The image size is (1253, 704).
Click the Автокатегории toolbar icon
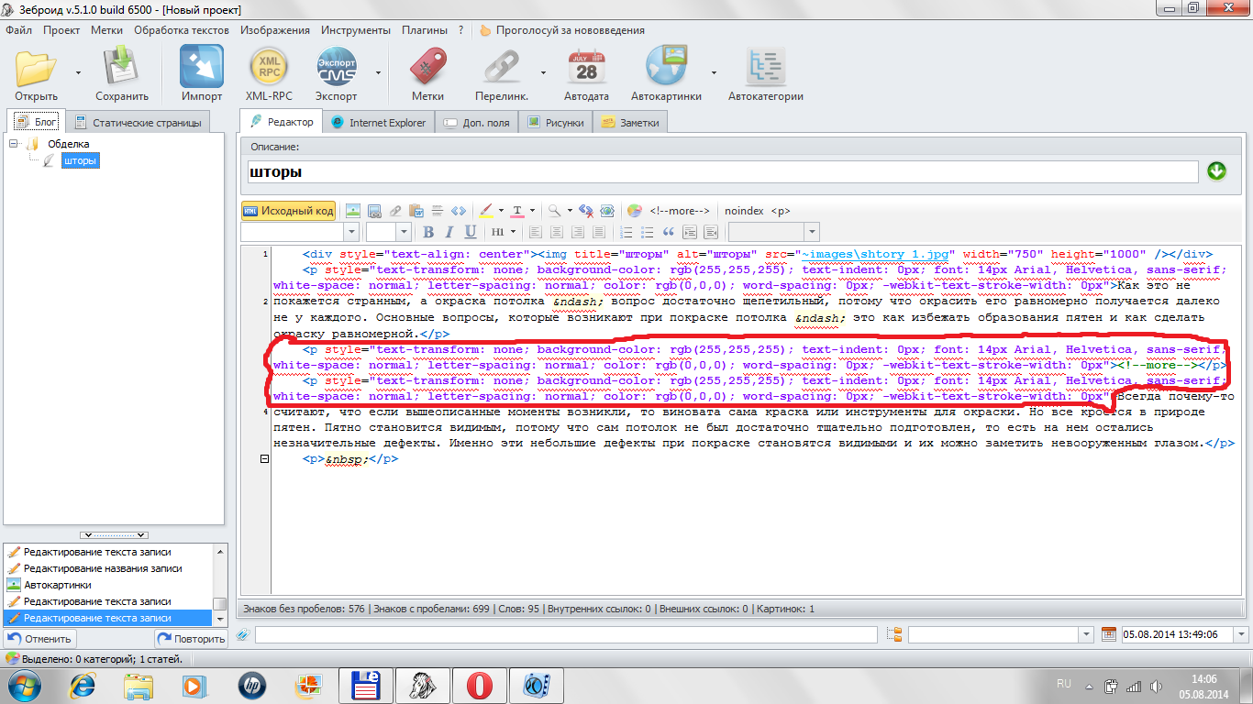pos(765,68)
